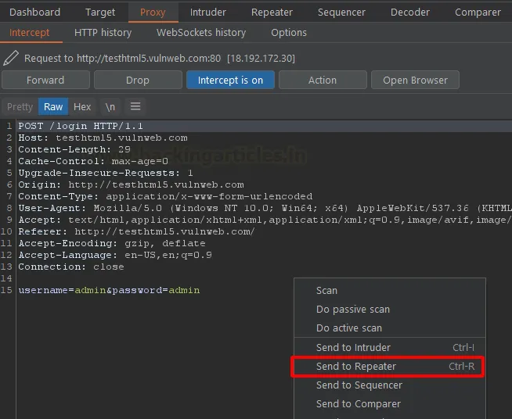
Task: Select the Pretty view mode
Action: pos(20,107)
